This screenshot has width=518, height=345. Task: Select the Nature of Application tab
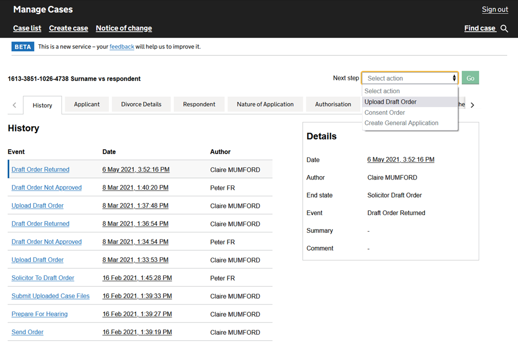265,105
